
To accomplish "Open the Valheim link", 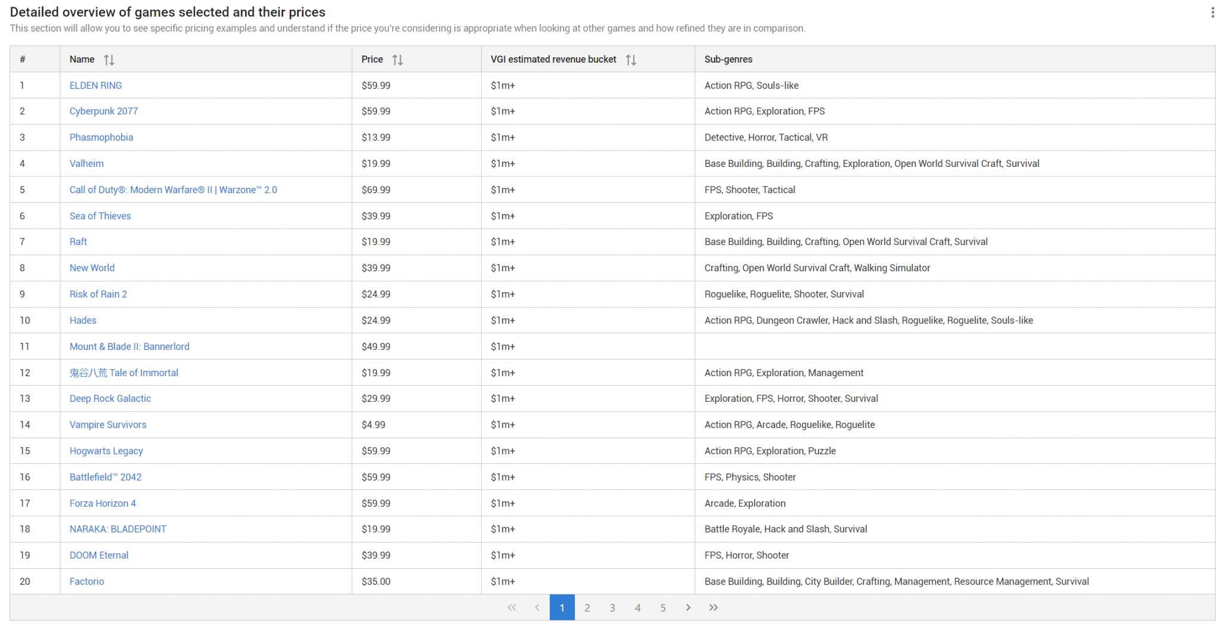I will 86,163.
